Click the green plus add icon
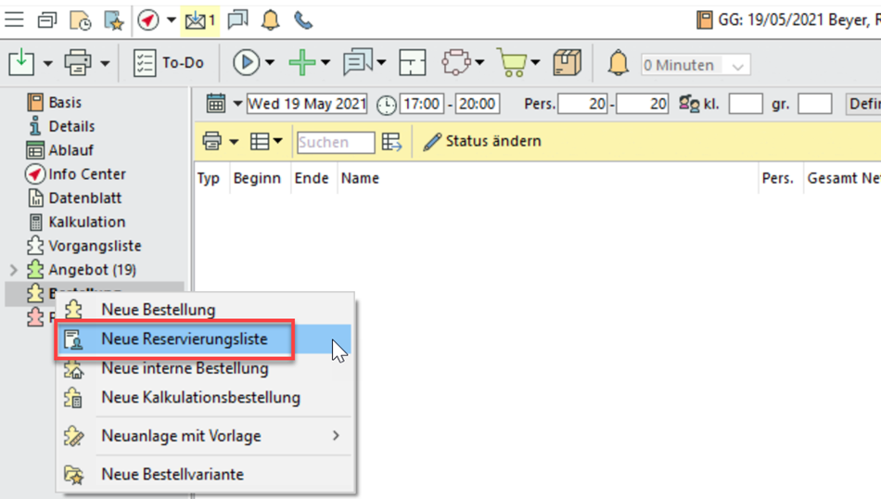Screen dimensions: 881x499 click(302, 63)
